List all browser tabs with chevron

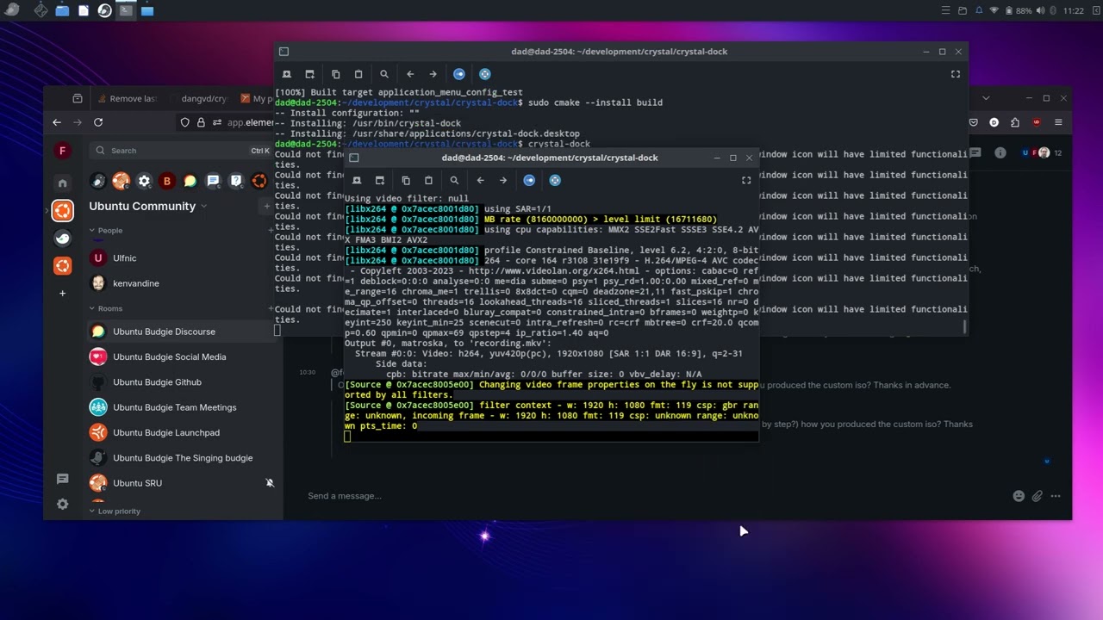click(986, 98)
